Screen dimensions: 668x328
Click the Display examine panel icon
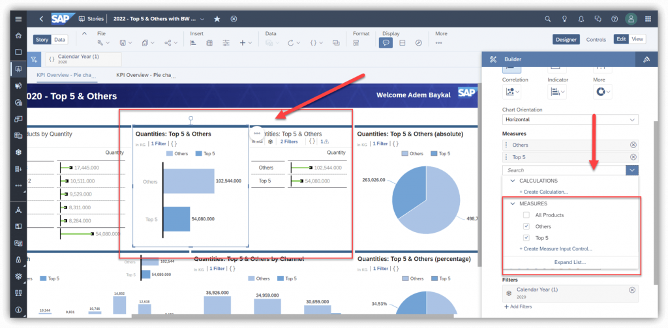(402, 43)
